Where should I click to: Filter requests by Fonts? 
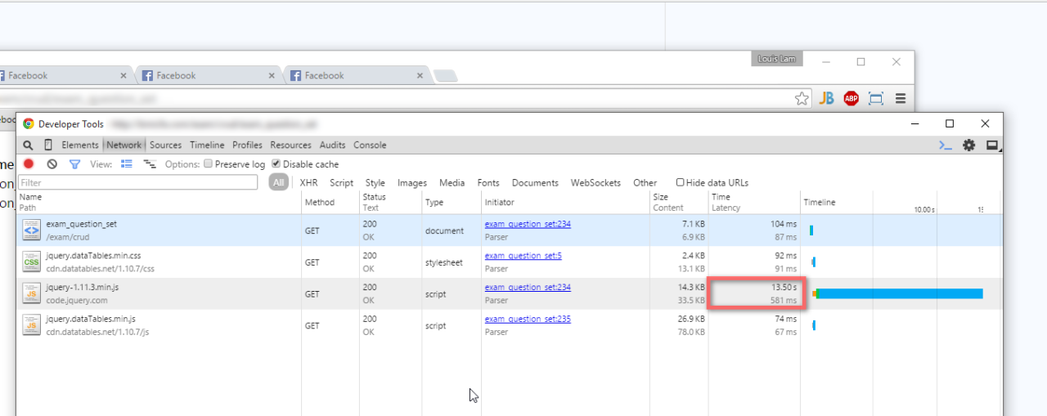(488, 183)
